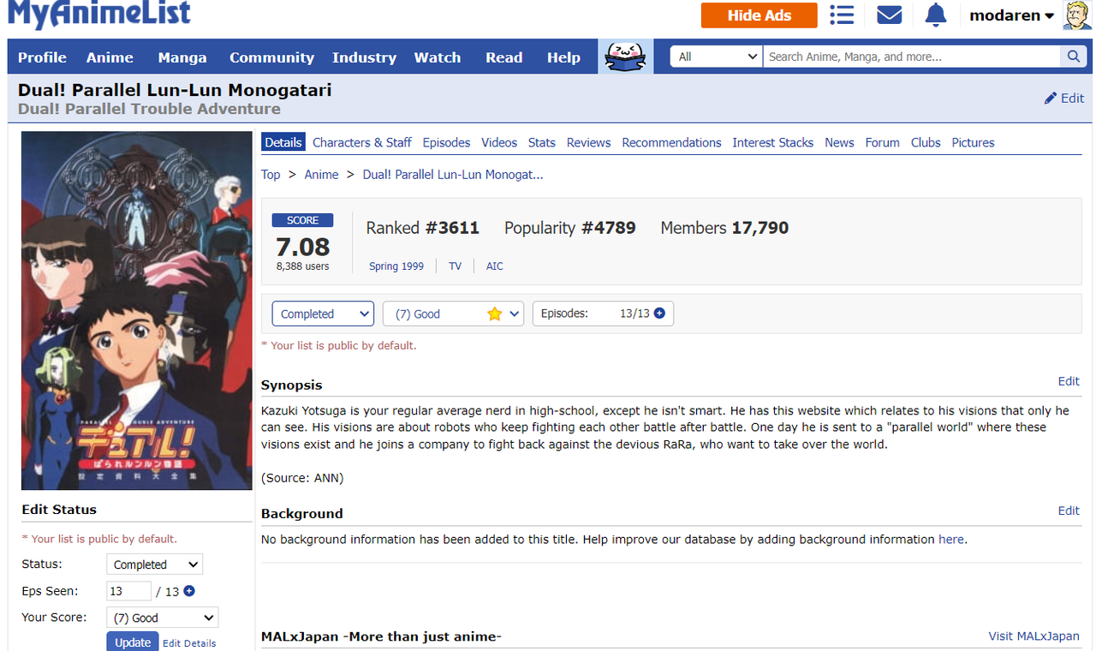Switch to the Stats tab
Screen dimensions: 1096x651
pyautogui.click(x=542, y=142)
